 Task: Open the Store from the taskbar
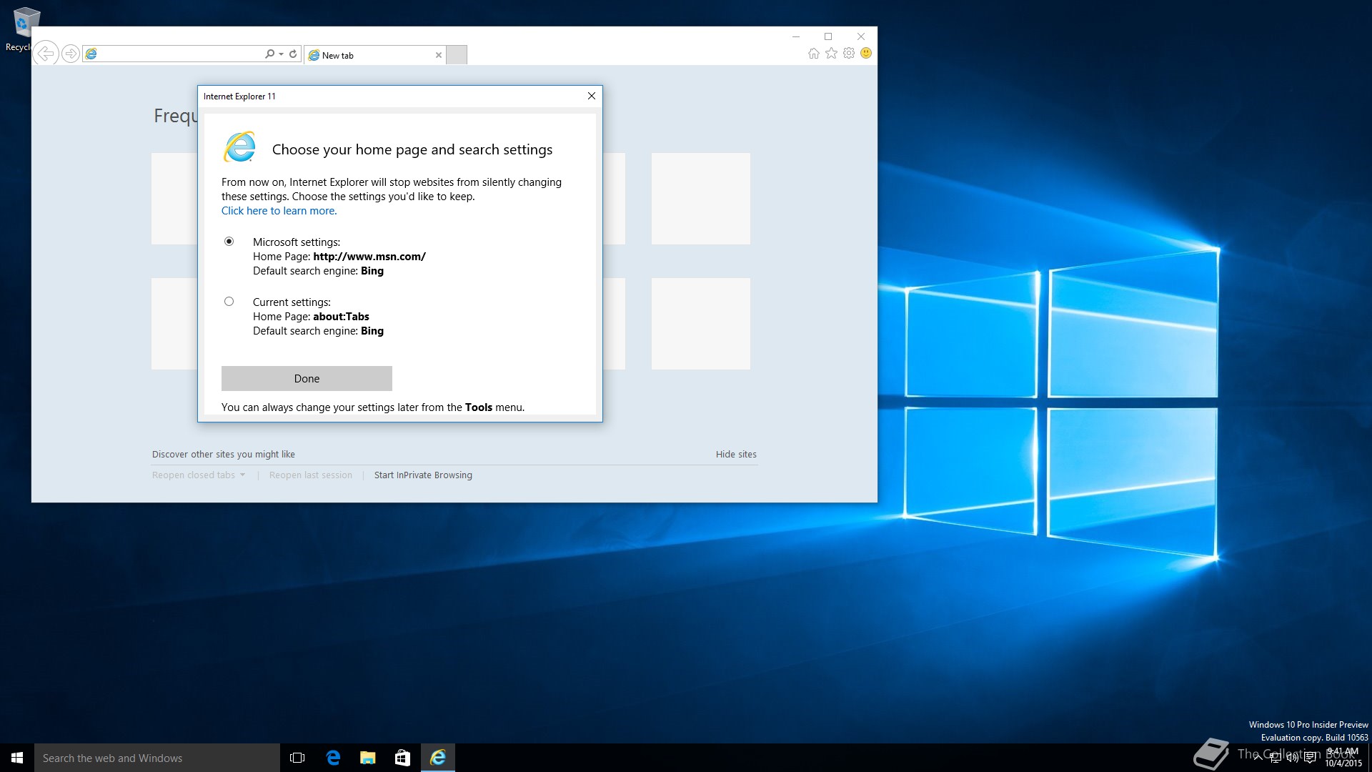[x=402, y=758]
